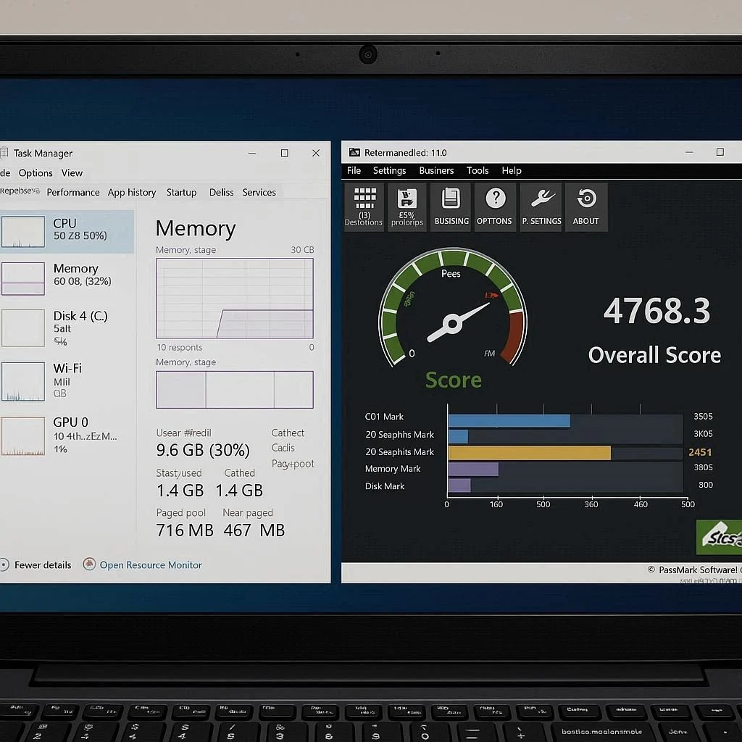
Task: Select GPU 0 in sidebar
Action: 67,435
